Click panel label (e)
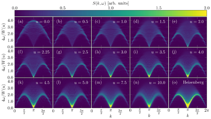This screenshot has width=211, height=119. (x=174, y=21)
